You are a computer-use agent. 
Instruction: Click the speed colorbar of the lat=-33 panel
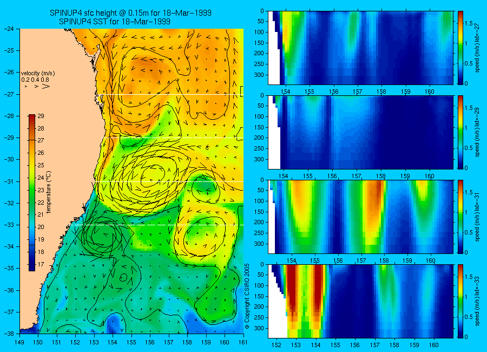(460, 301)
